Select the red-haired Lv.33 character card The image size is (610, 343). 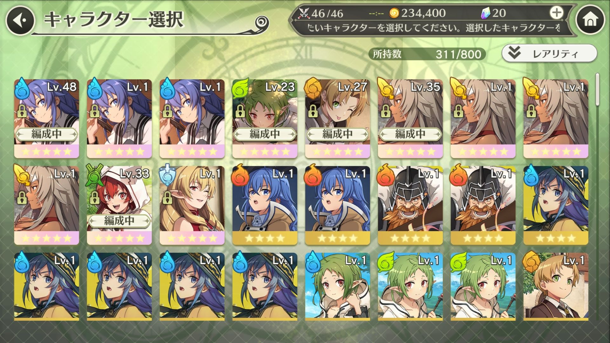point(119,205)
